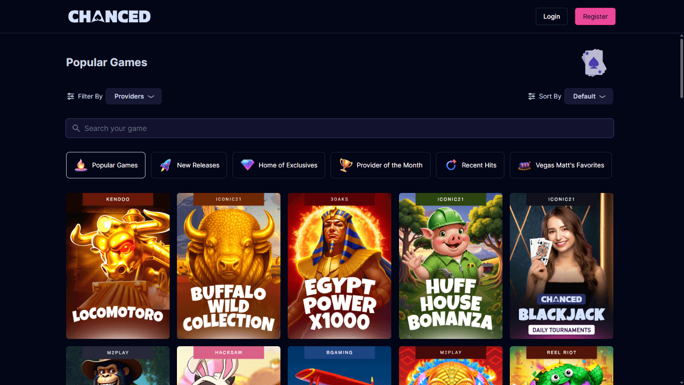Click the BGAMING provider label
Screen dimensions: 684x385
339,353
